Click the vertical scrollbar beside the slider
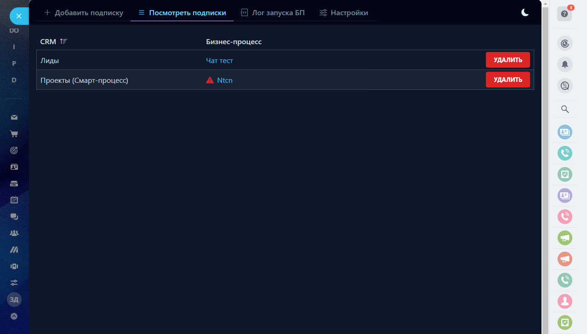This screenshot has height=334, width=587. point(546,167)
